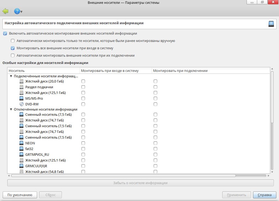Go back with the green arrow

[5, 11]
